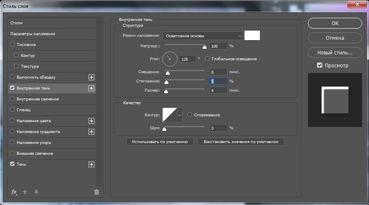Click the angle dial control
The height and width of the screenshot is (205, 369).
pos(170,59)
